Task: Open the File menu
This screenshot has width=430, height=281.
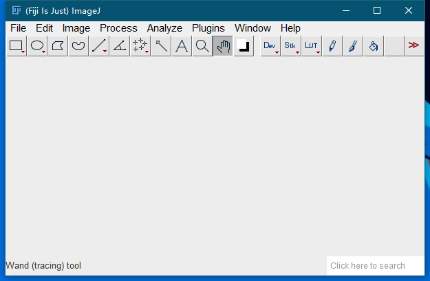Action: point(18,28)
